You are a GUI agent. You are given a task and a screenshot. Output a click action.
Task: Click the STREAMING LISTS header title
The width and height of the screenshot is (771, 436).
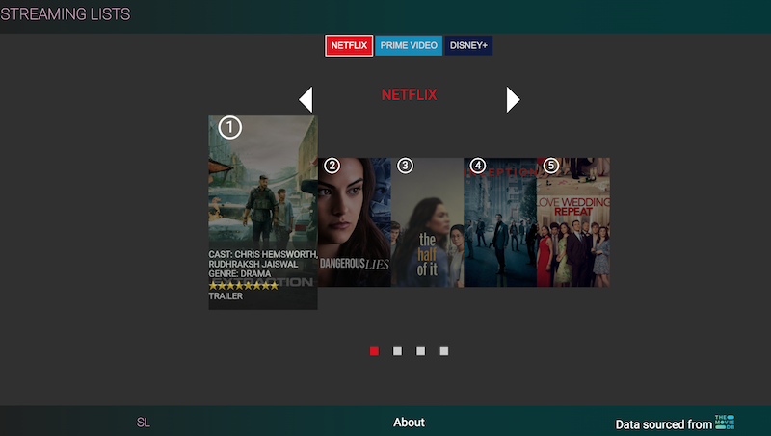pos(66,14)
